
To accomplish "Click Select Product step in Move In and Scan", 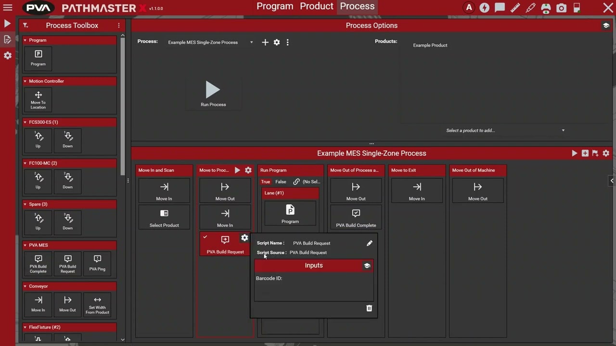I will pyautogui.click(x=164, y=218).
